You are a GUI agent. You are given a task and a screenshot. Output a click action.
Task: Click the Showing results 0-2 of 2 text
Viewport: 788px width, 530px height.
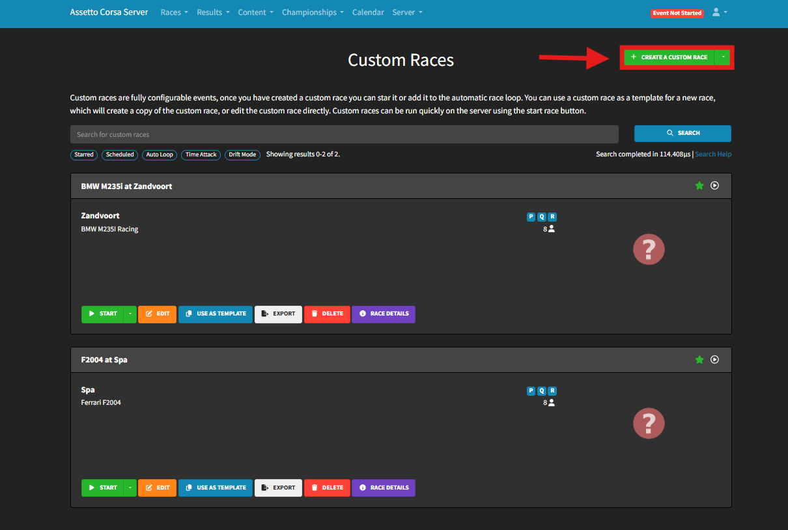pos(303,155)
